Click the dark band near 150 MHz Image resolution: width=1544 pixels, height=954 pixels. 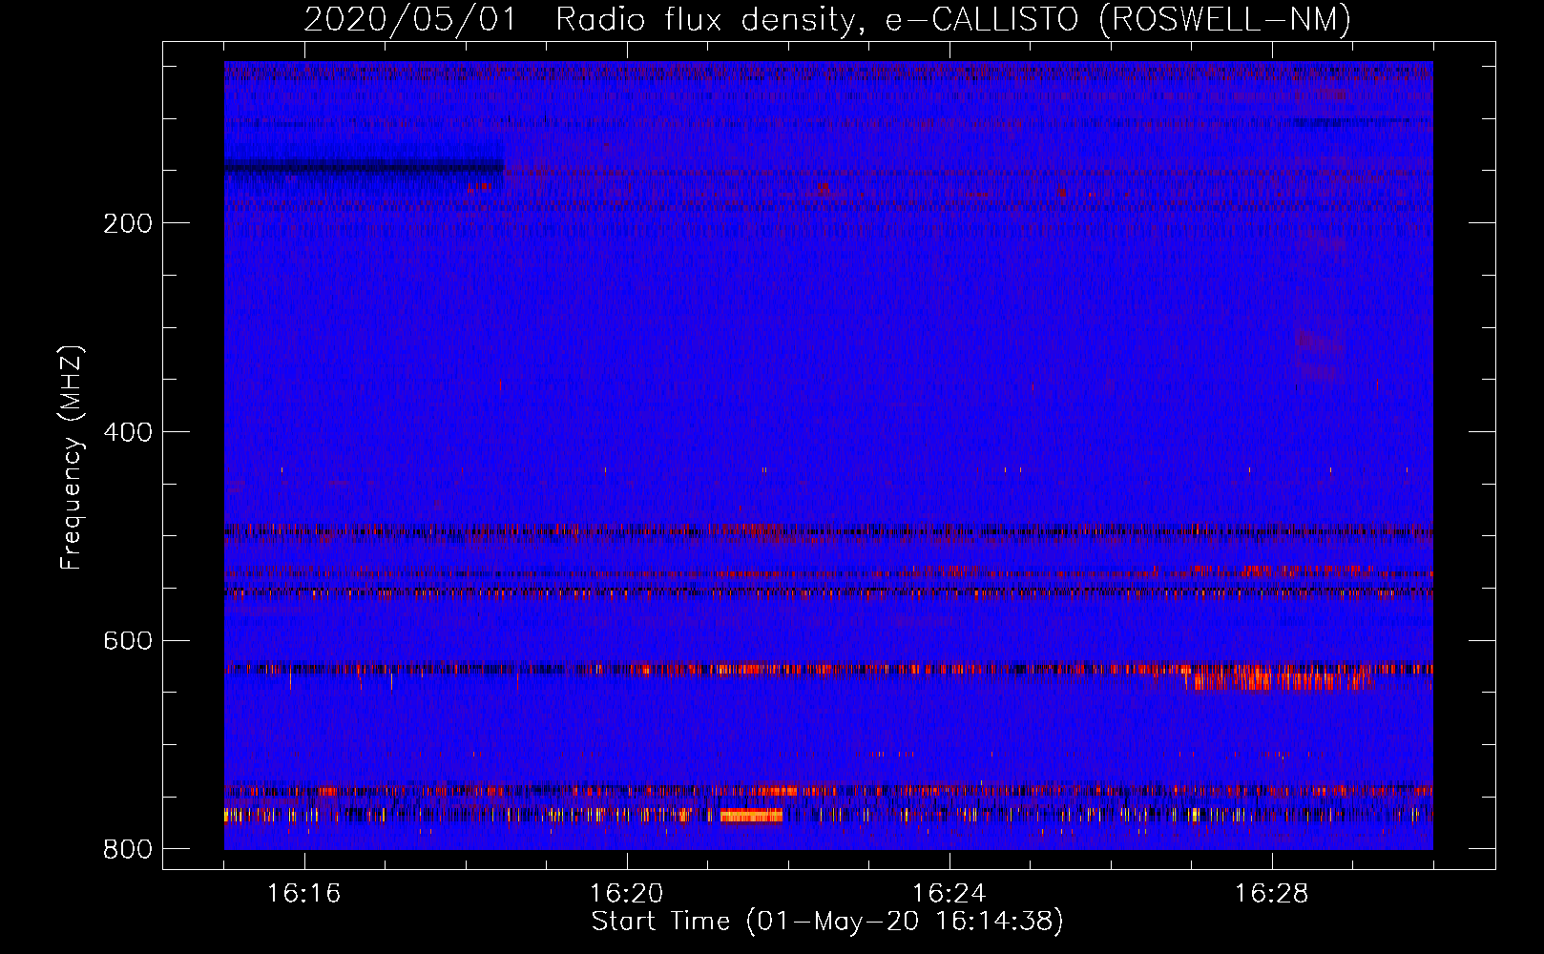364,168
